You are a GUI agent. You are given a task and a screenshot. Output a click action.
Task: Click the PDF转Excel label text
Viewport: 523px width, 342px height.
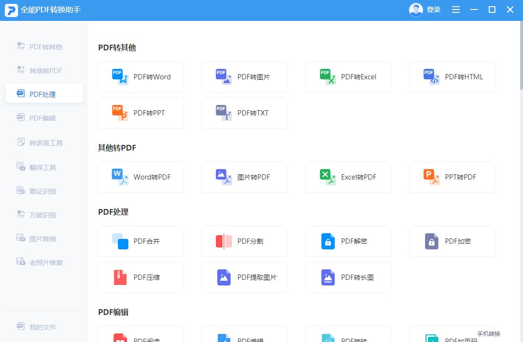pyautogui.click(x=358, y=77)
